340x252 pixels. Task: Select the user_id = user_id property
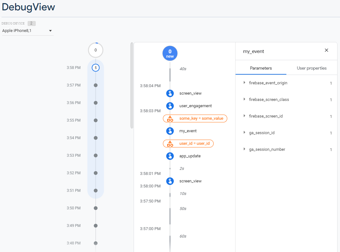[x=188, y=144]
